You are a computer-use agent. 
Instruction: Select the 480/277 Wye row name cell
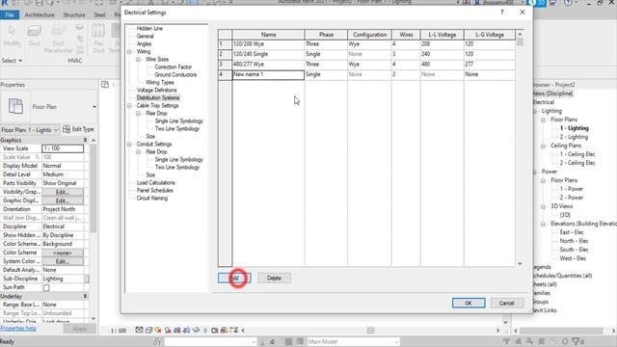pos(268,65)
